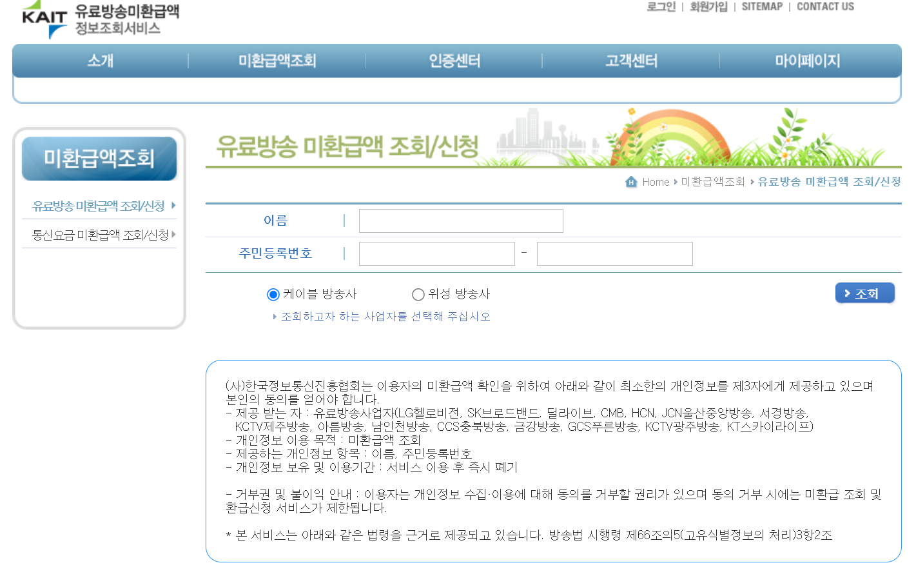Click 유료방송 미환급액 조회/신청 in the breadcrumb
916x565 pixels.
[x=829, y=182]
